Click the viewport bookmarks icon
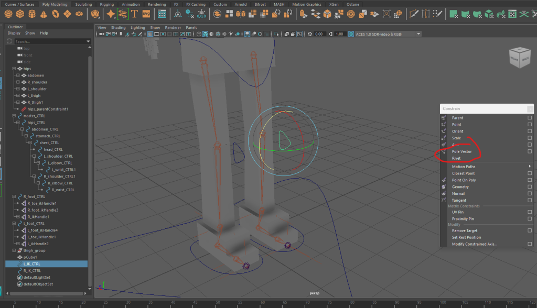537x308 pixels. point(121,34)
